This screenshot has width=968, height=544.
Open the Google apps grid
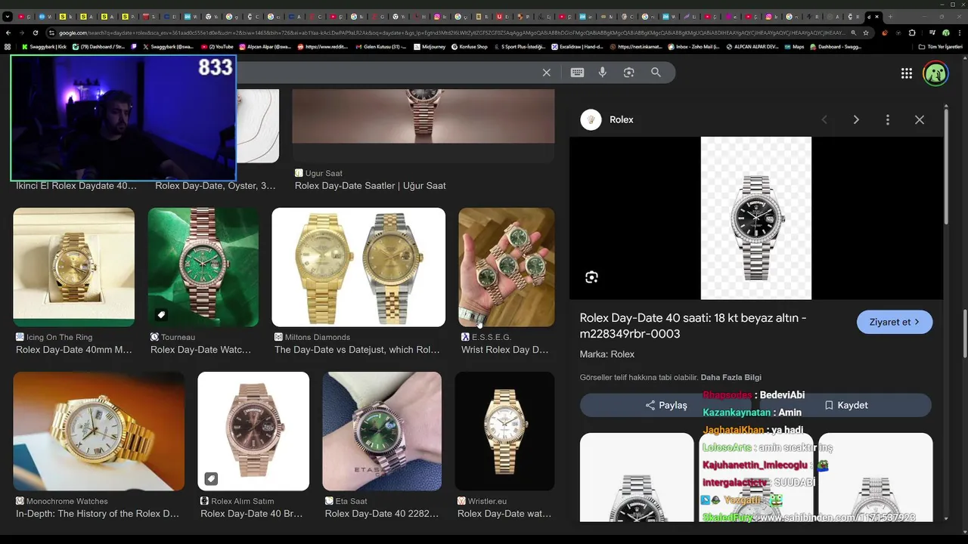[x=906, y=73]
